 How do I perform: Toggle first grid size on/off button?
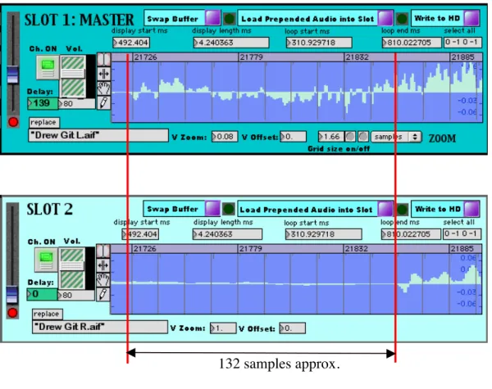click(x=350, y=136)
